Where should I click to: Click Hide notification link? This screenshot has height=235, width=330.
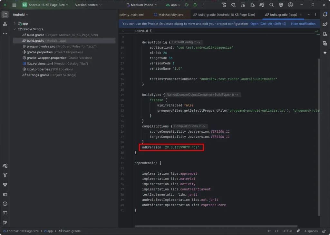[303, 24]
